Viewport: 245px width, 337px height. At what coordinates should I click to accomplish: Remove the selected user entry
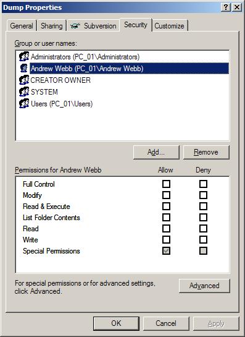point(206,152)
